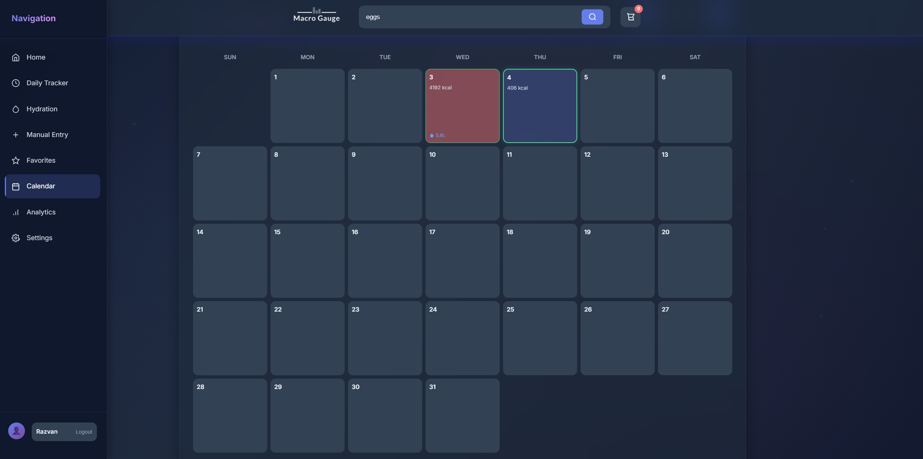The width and height of the screenshot is (923, 459).
Task: Select the Calendar menu item
Action: pos(53,186)
